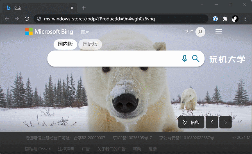
Task: Click the magnifying glass search icon
Action: (x=196, y=58)
